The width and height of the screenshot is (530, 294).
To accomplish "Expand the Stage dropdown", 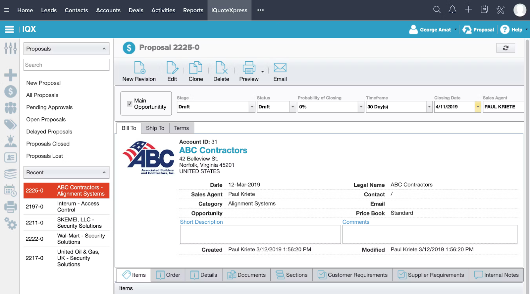I will pos(252,107).
